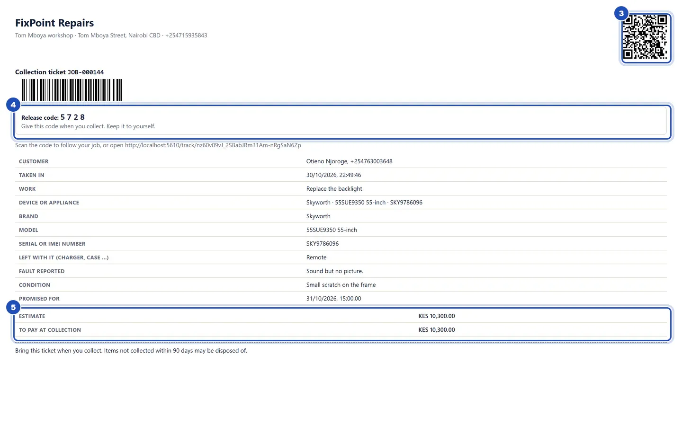The image size is (682, 426).
Task: Click the TO PAY AT COLLECTION label
Action: pos(50,330)
